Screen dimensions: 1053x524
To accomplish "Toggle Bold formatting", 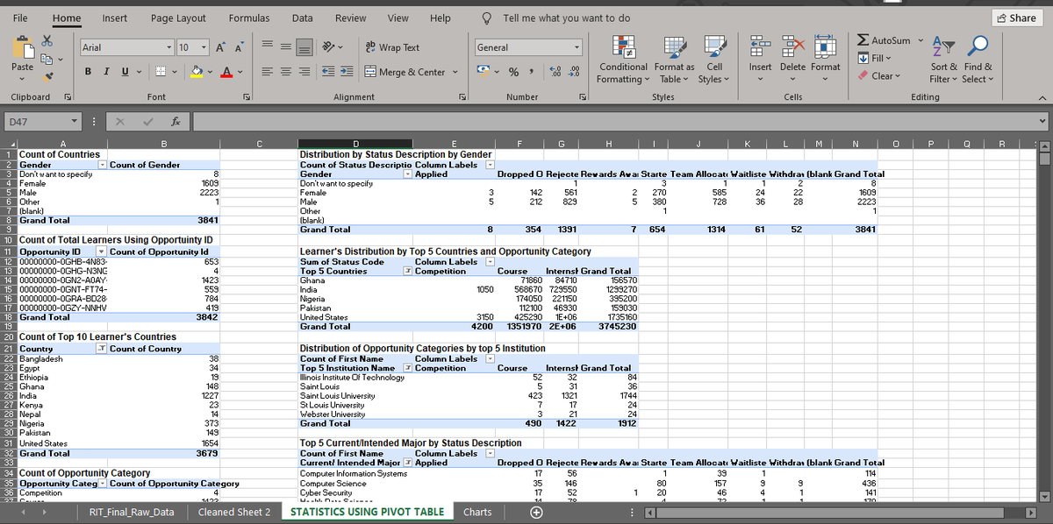I will pos(89,72).
